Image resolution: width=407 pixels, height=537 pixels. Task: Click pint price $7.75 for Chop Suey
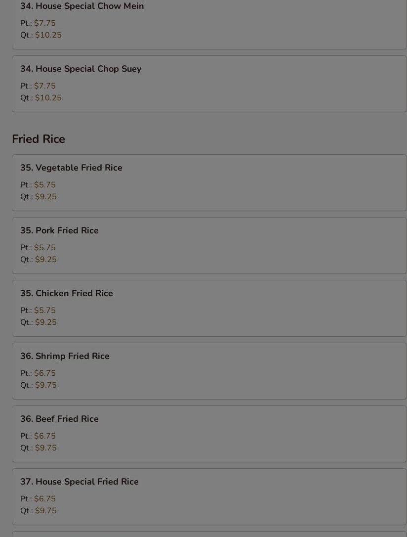[x=44, y=86]
